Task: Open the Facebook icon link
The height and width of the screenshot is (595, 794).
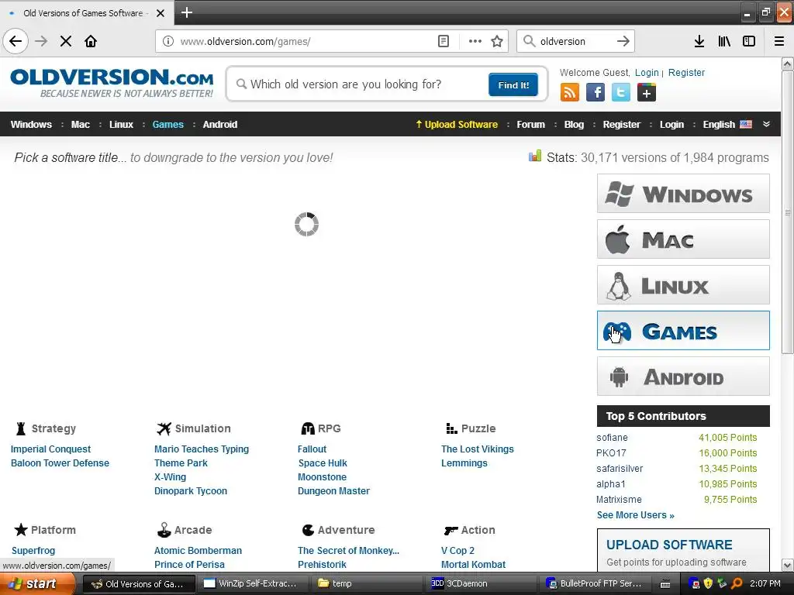Action: 595,93
